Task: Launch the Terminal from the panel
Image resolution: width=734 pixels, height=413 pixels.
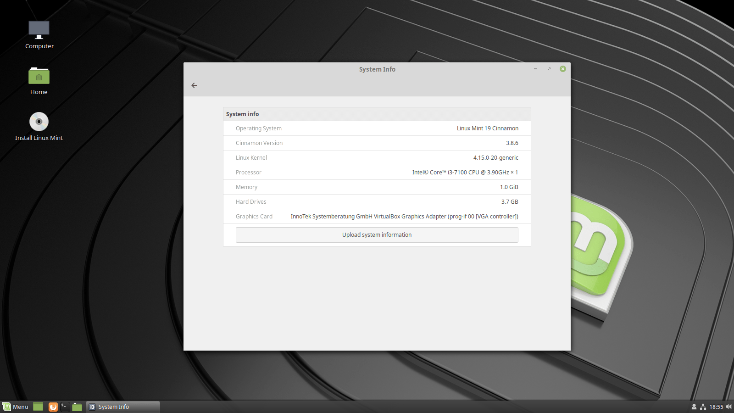Action: [x=65, y=407]
